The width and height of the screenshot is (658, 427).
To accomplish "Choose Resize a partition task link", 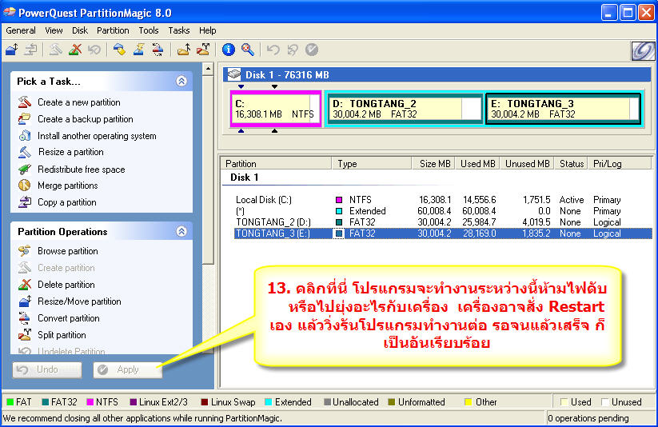I will point(70,152).
